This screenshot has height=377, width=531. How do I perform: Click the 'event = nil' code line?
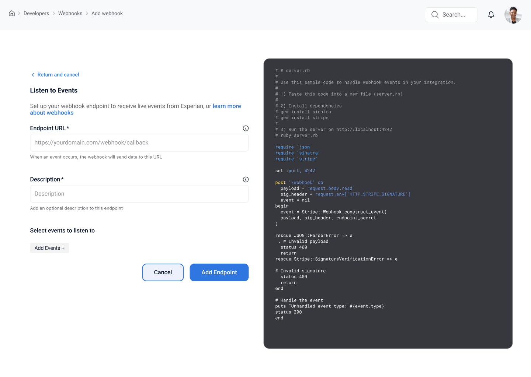pyautogui.click(x=295, y=200)
